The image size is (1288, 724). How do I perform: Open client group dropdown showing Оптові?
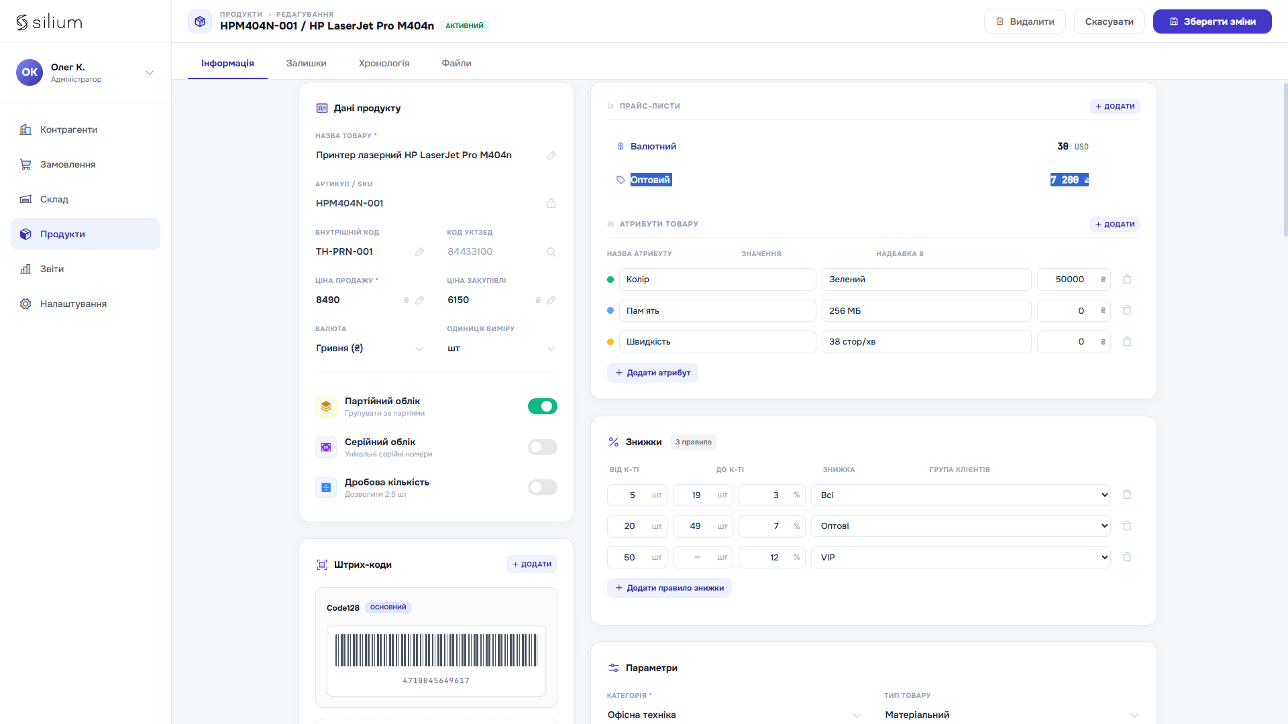pyautogui.click(x=961, y=526)
